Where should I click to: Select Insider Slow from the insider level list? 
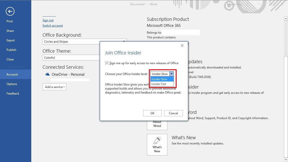159,79
